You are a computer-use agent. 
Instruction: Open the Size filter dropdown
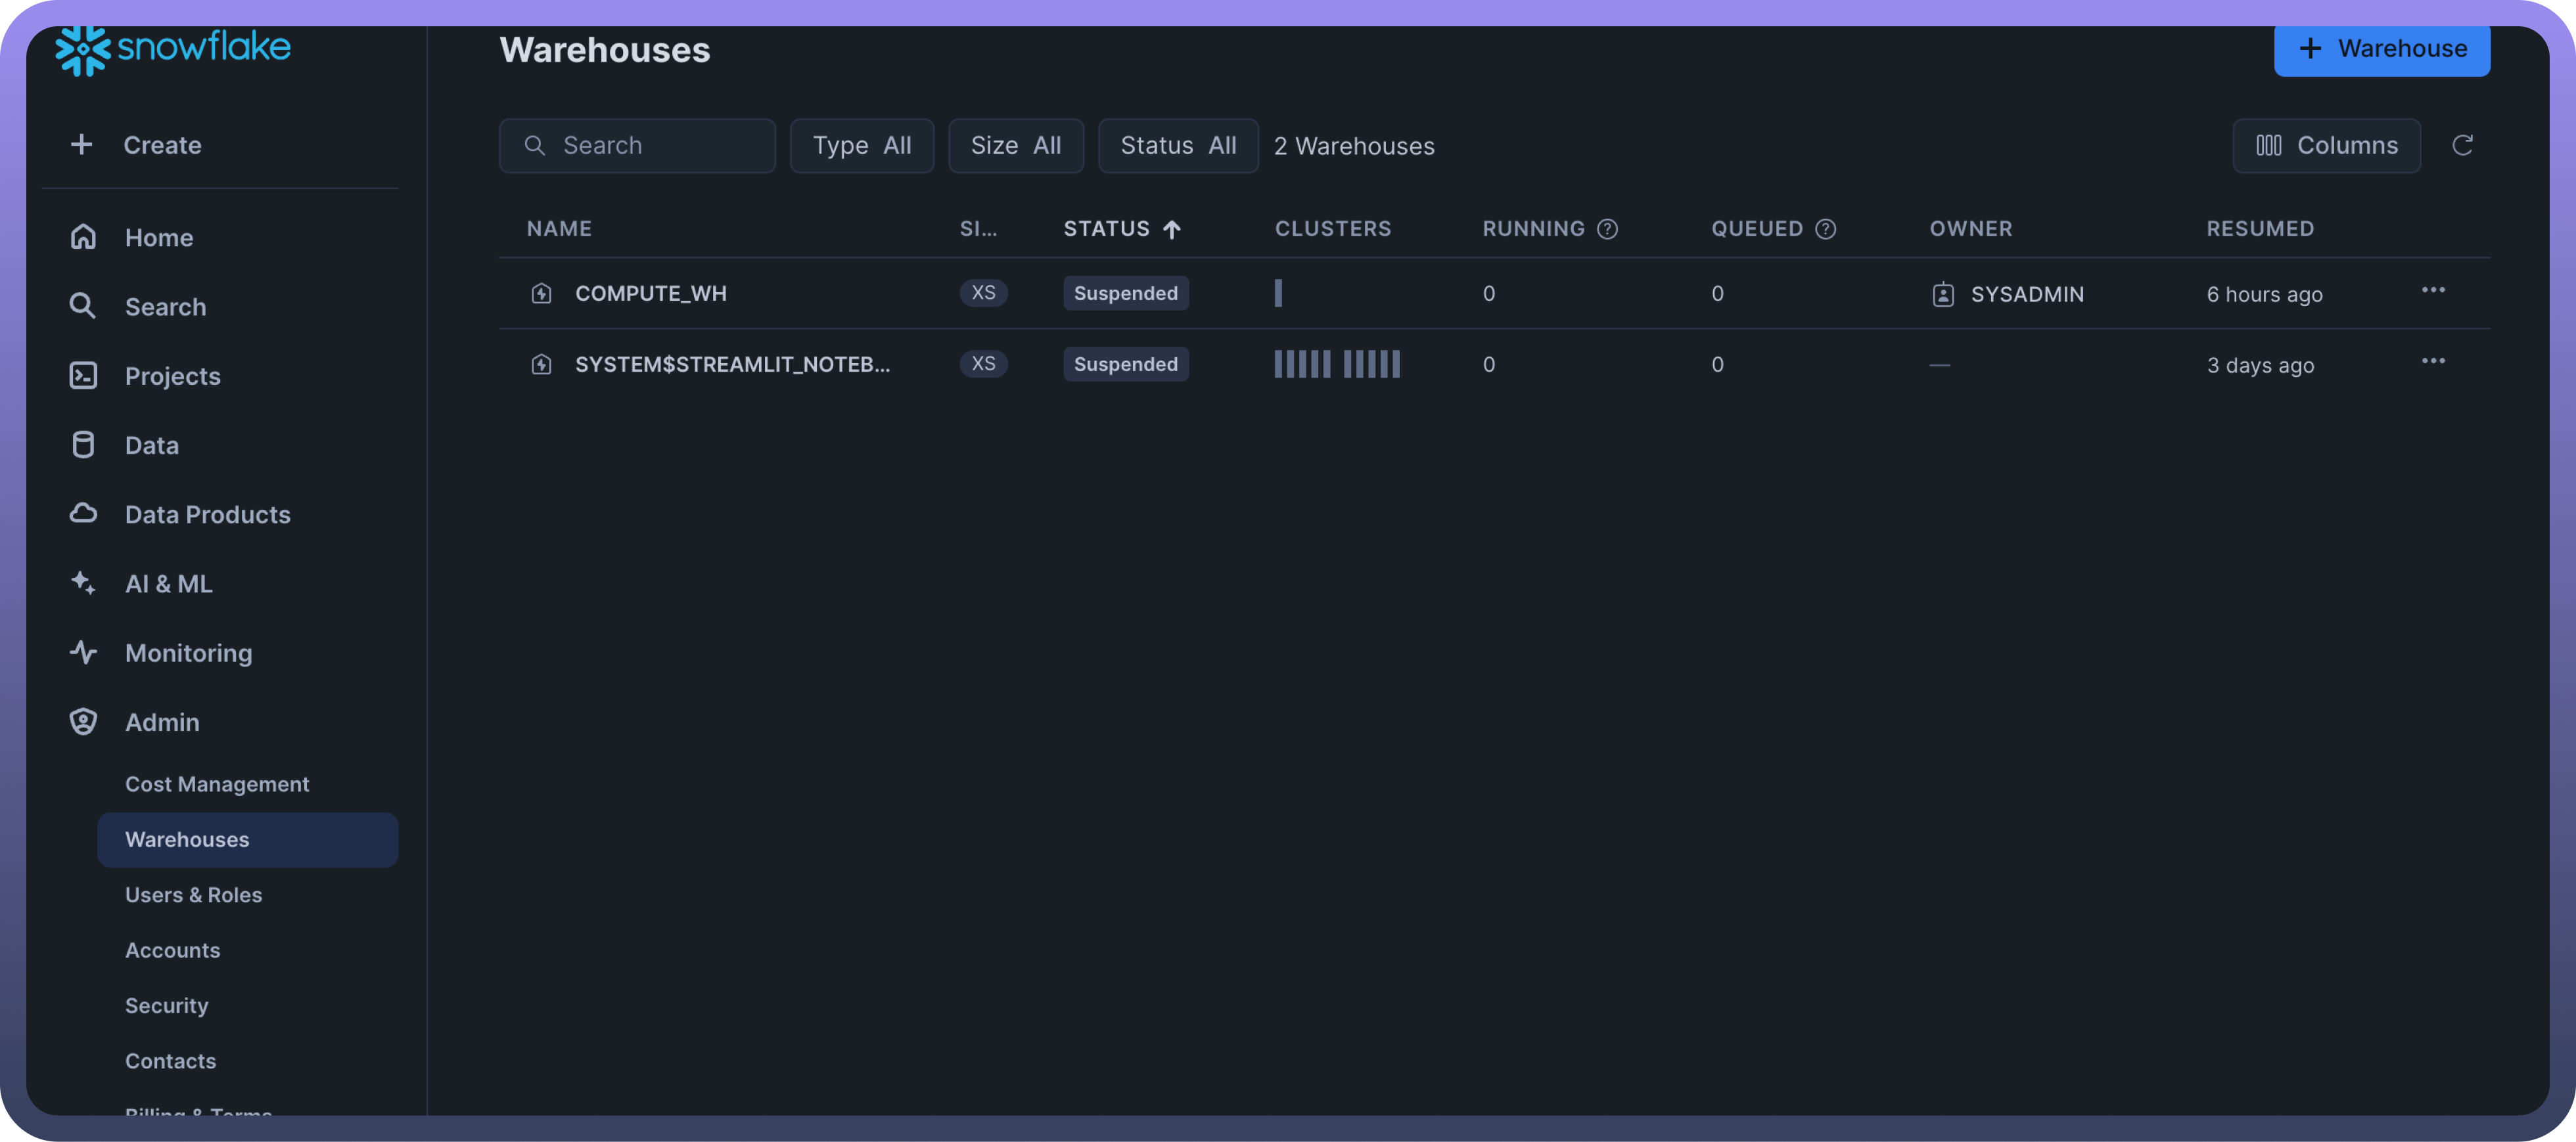pyautogui.click(x=1015, y=146)
